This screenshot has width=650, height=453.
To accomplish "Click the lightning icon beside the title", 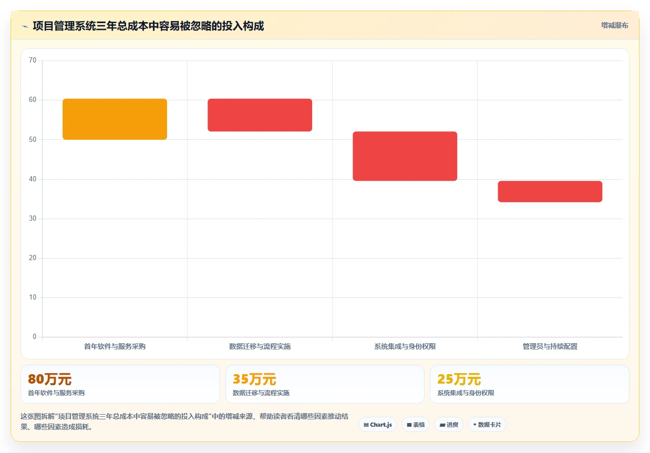I will point(25,26).
